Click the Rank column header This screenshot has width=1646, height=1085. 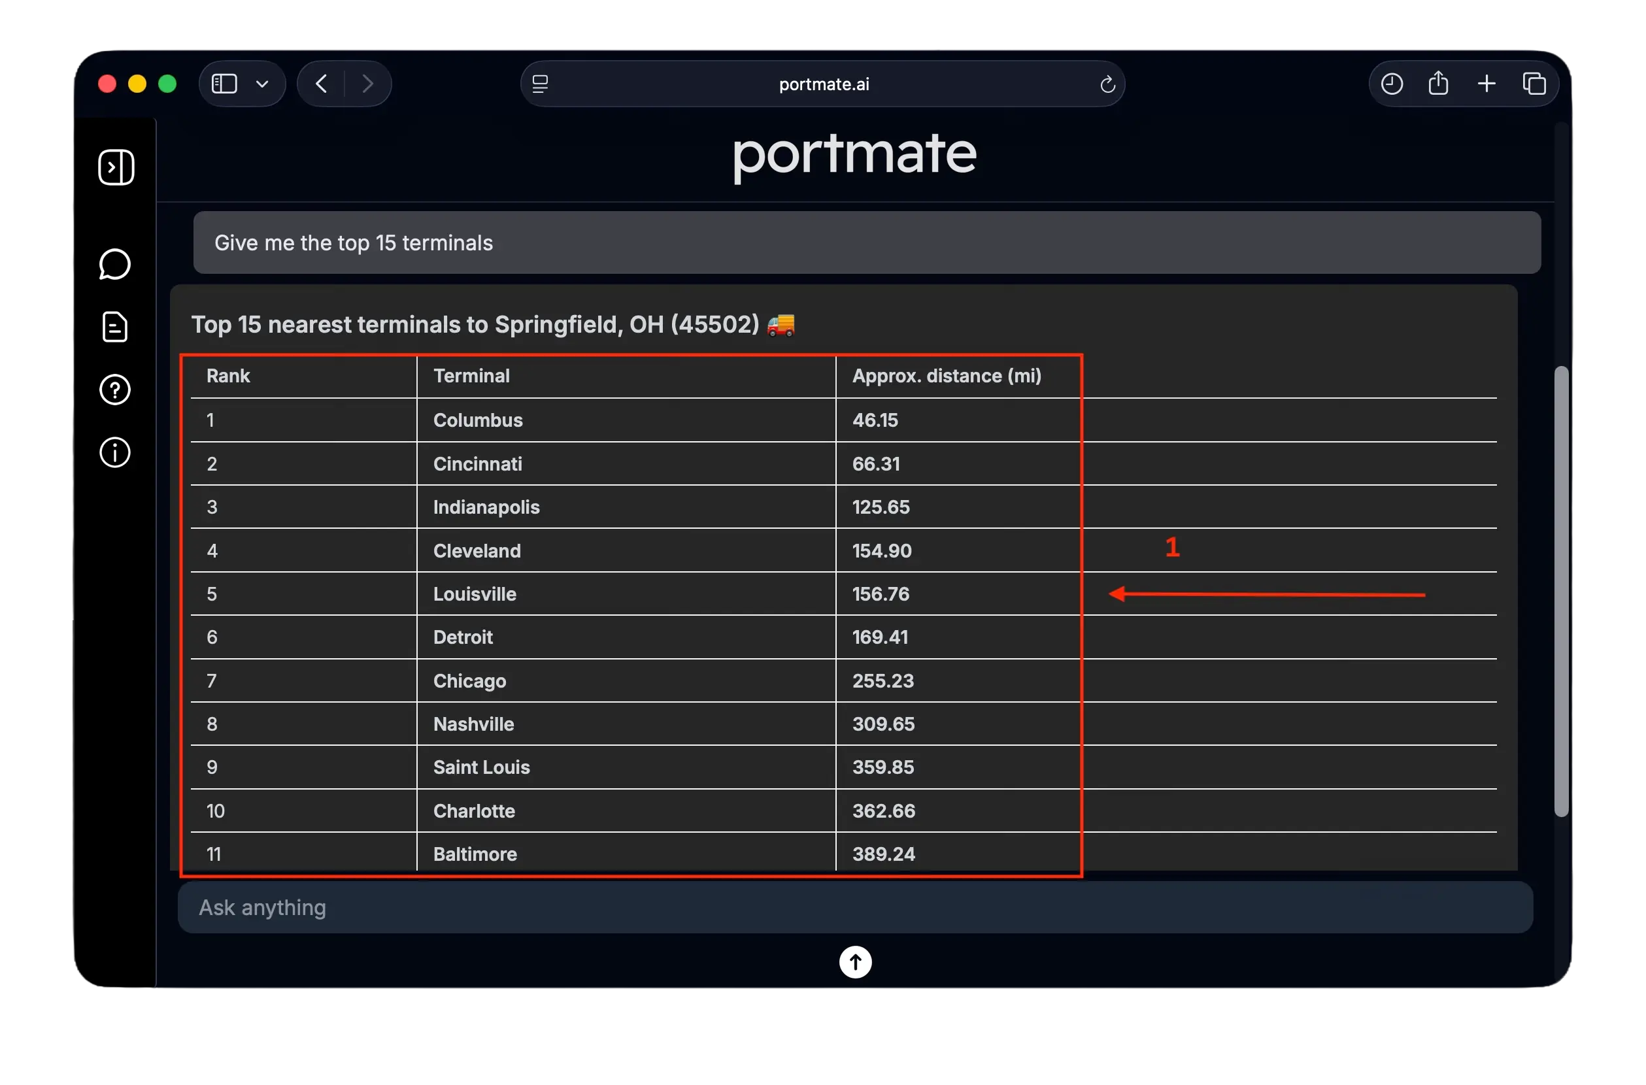pyautogui.click(x=227, y=376)
